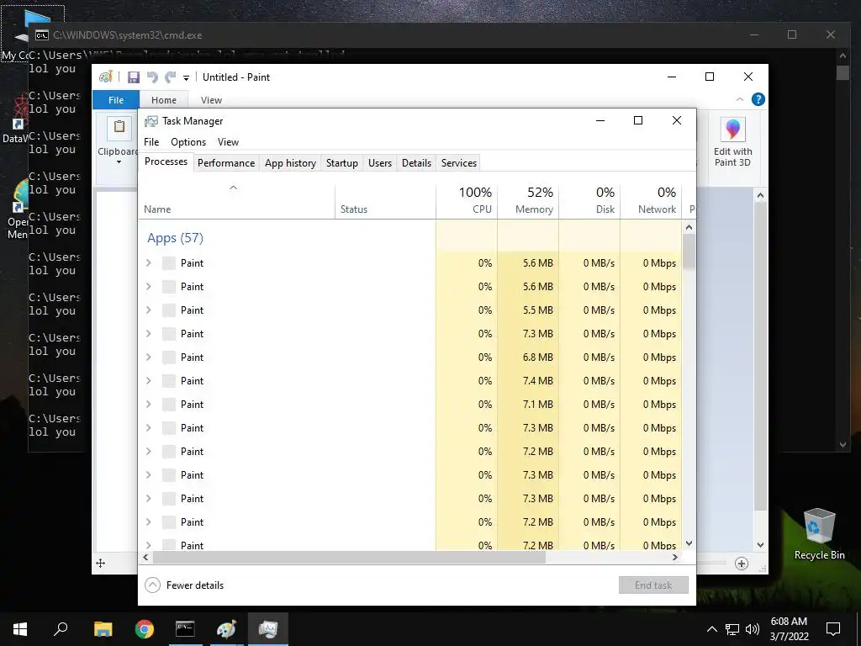This screenshot has width=861, height=646.
Task: Expand the Paint process using 5.5 MB
Action: click(x=148, y=310)
